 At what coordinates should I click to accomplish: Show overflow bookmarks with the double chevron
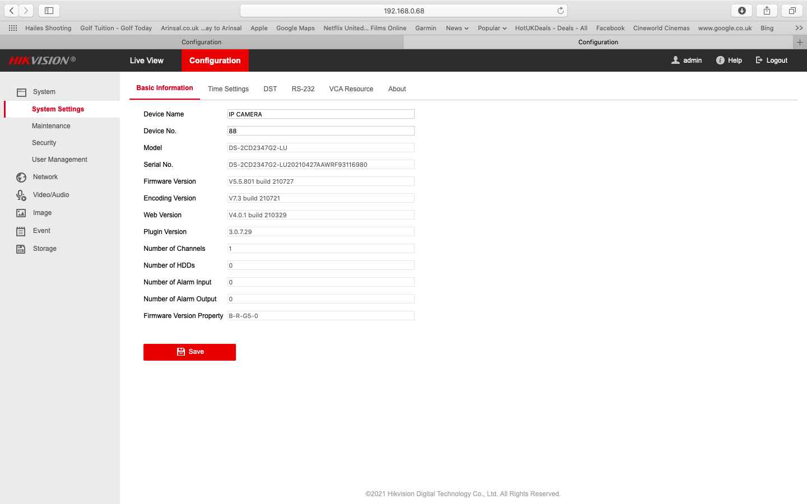click(799, 27)
